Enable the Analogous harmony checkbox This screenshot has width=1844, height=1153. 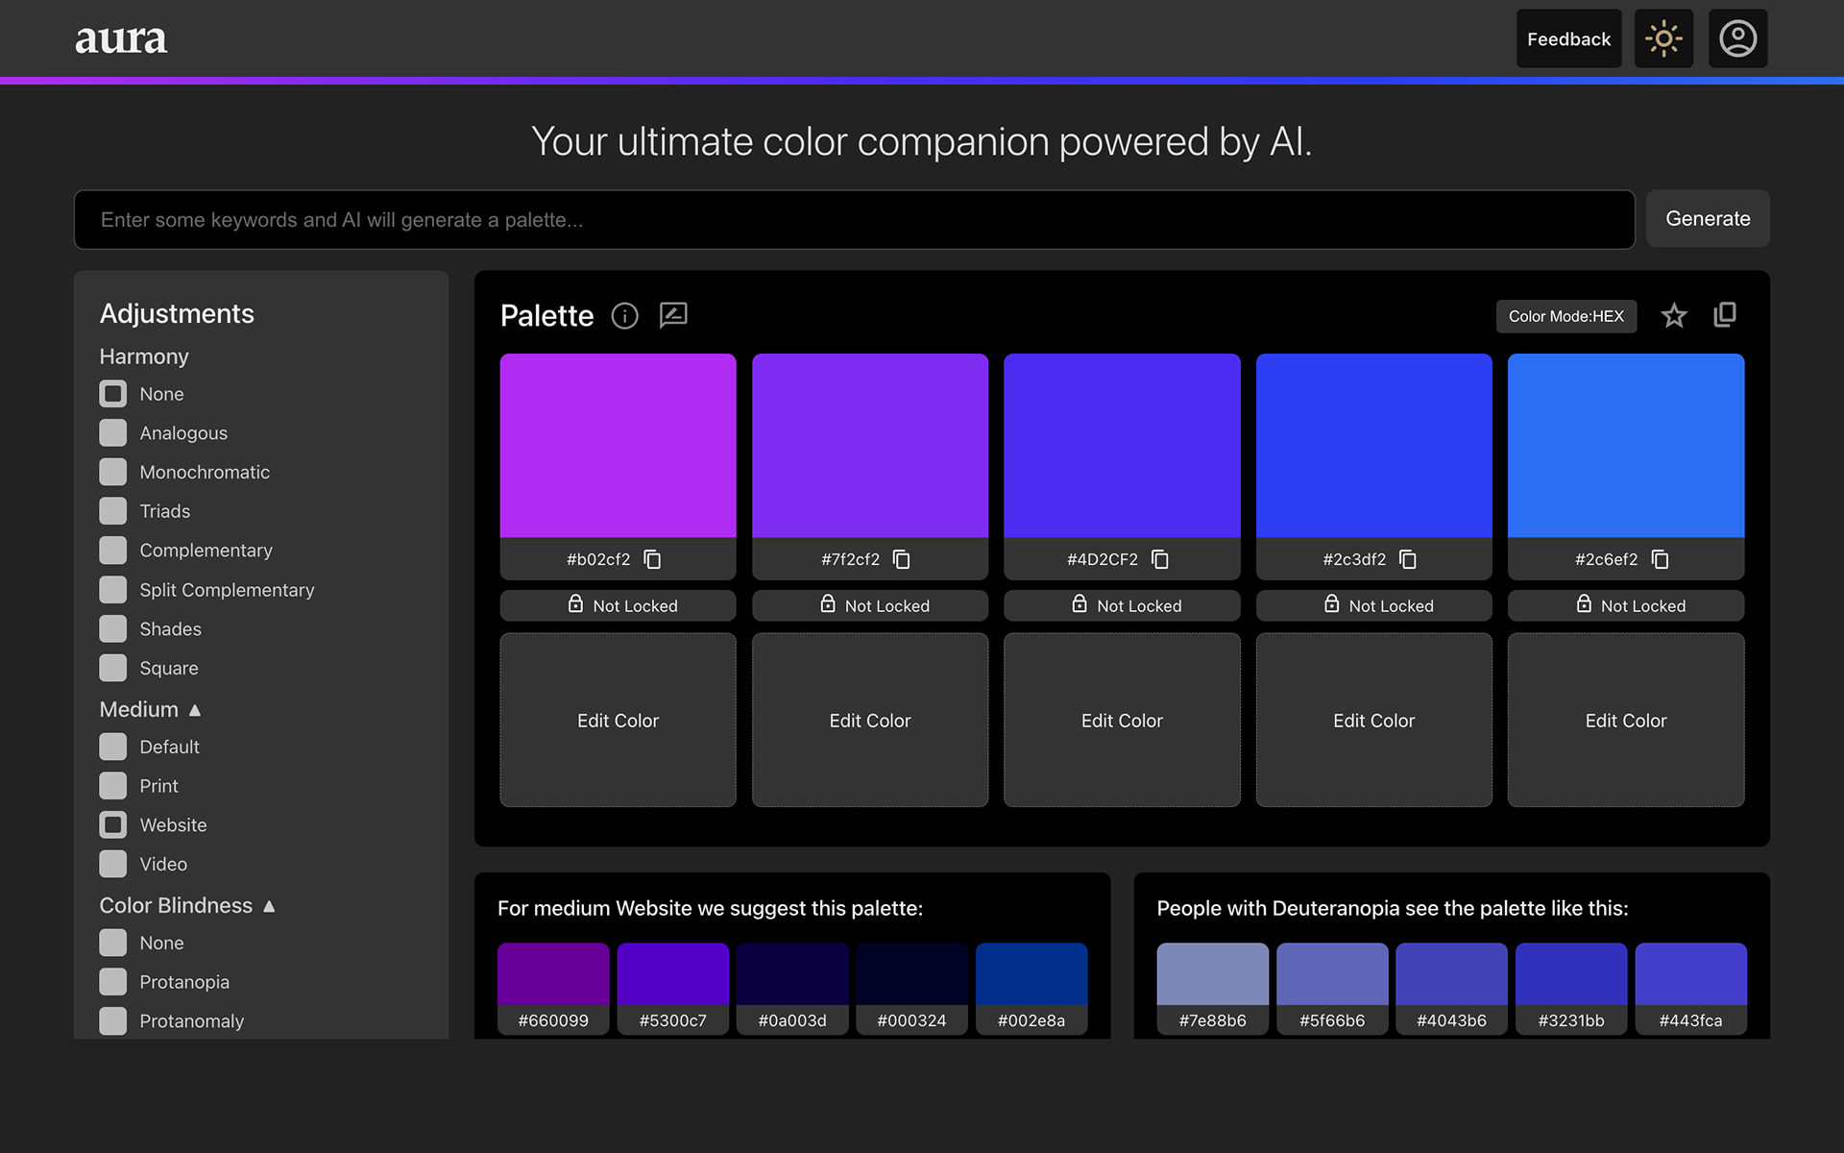coord(113,433)
